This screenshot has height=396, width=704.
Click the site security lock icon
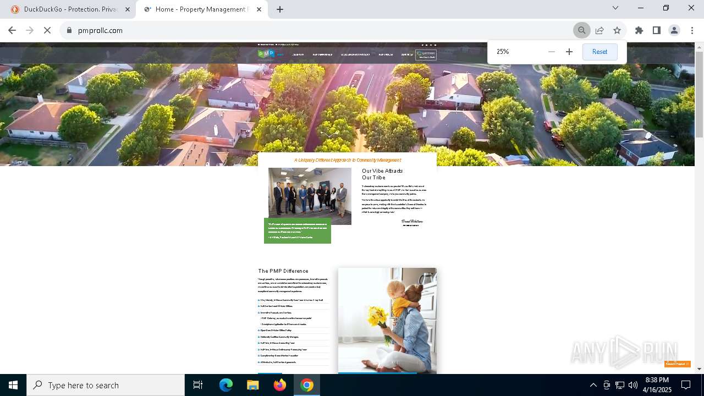tap(69, 30)
